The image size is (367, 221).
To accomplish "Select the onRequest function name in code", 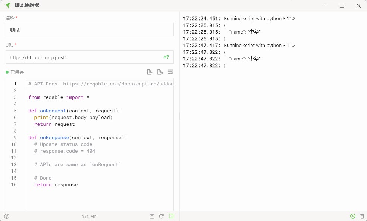I will pyautogui.click(x=52, y=110).
